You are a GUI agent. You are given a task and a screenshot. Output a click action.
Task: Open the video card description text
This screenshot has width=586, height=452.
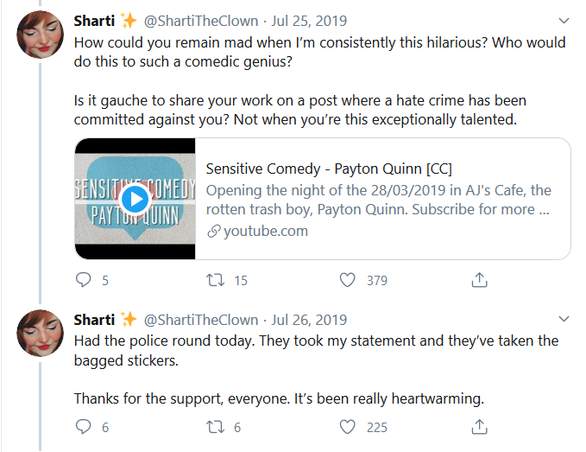tap(378, 200)
